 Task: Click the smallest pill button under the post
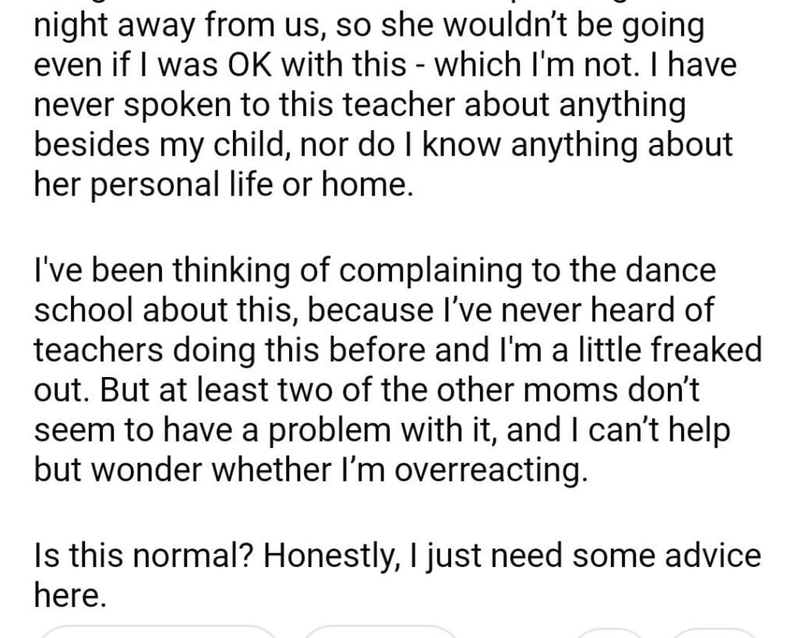[x=609, y=633]
